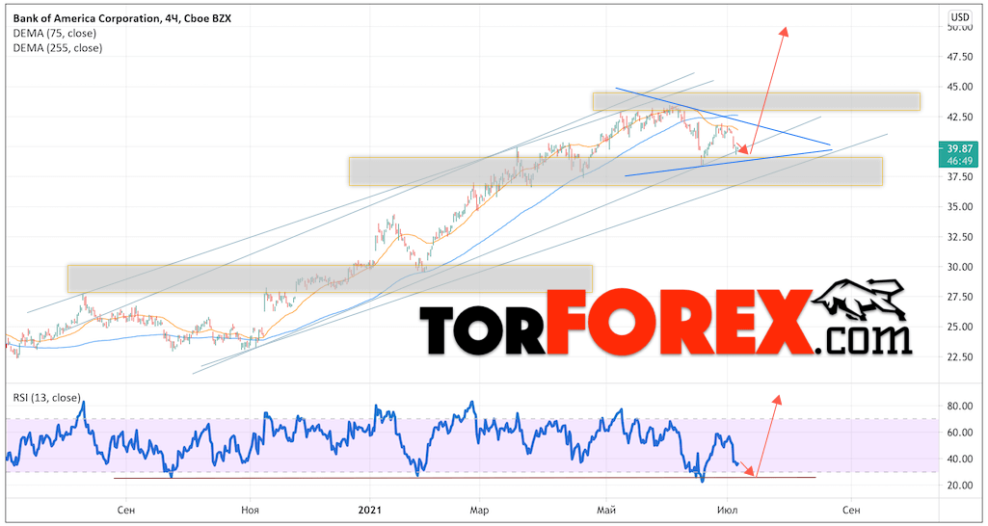The width and height of the screenshot is (988, 526).
Task: Click the 22.50 price axis label
Action: [x=960, y=357]
